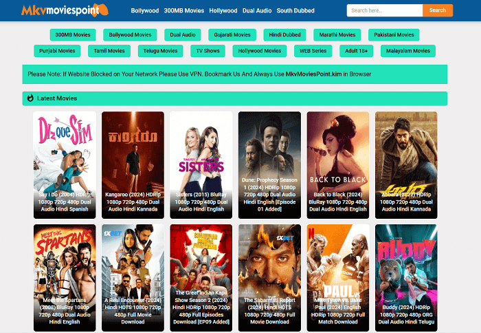Select Dual Audio in the top navigation
The height and width of the screenshot is (333, 481).
pyautogui.click(x=257, y=10)
